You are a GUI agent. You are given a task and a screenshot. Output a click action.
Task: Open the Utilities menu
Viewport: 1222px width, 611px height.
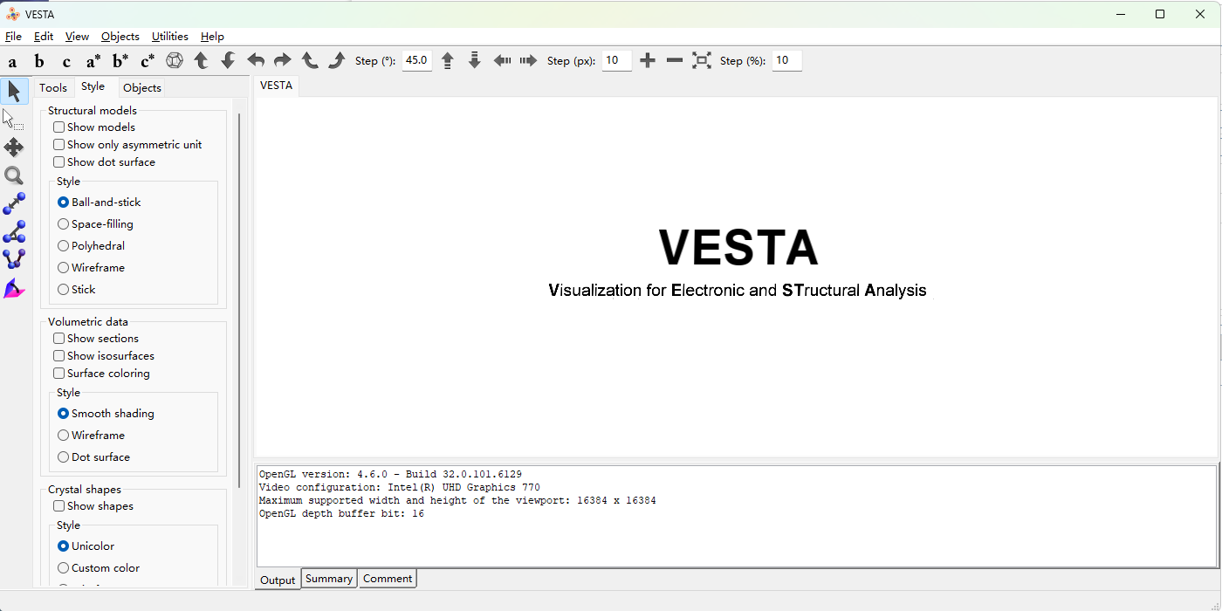coord(169,37)
